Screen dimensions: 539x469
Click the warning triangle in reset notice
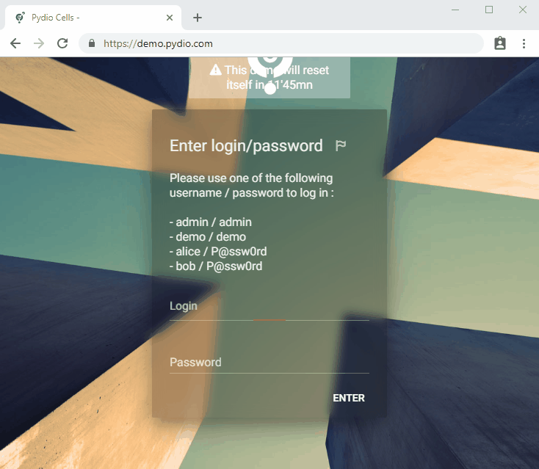(x=216, y=70)
